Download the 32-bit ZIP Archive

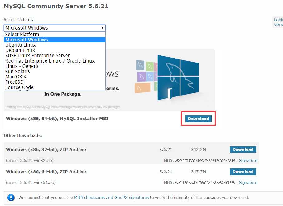(x=243, y=150)
